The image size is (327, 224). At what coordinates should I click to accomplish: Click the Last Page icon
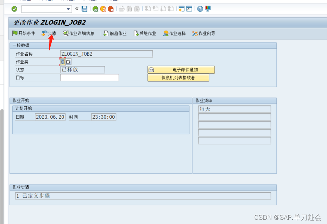click(171, 9)
